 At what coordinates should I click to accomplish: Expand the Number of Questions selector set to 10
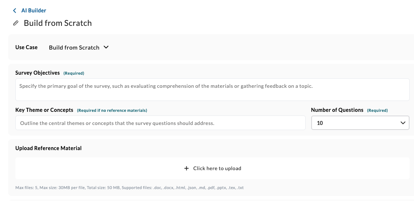click(361, 123)
